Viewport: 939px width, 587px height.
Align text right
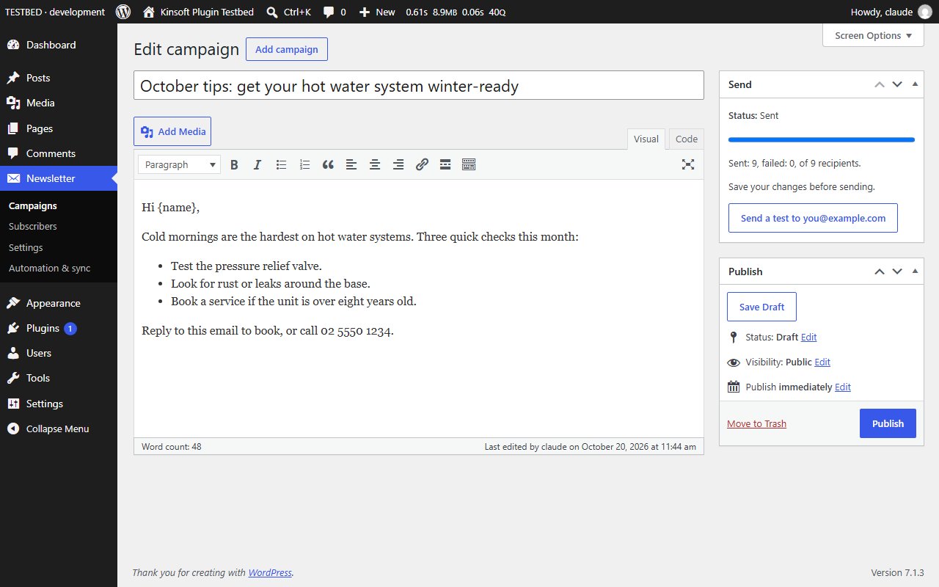pyautogui.click(x=398, y=165)
